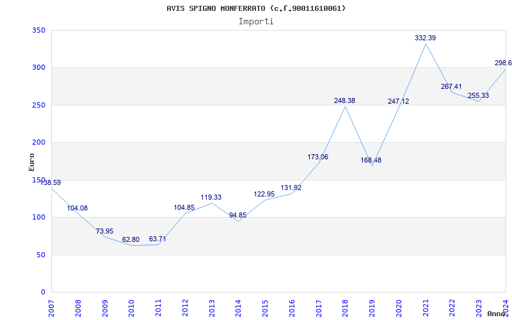Click the data label 247.12
This screenshot has width=512, height=320.
tap(398, 102)
